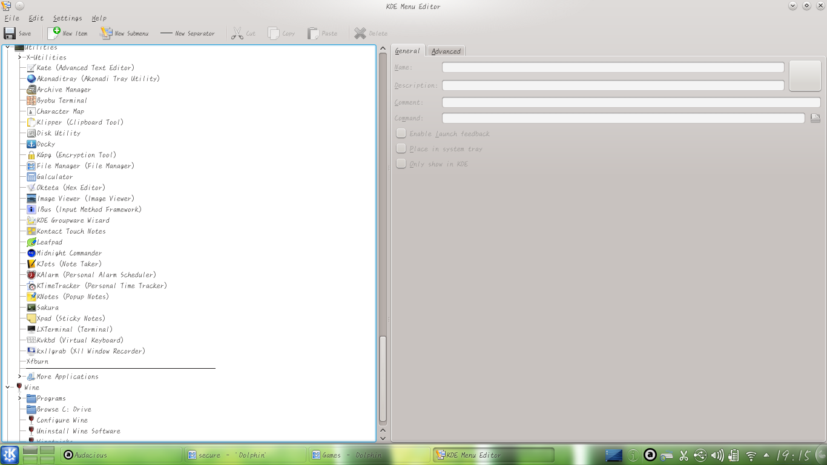Create a New Submenu via toolbar
The height and width of the screenshot is (465, 827).
tap(124, 33)
